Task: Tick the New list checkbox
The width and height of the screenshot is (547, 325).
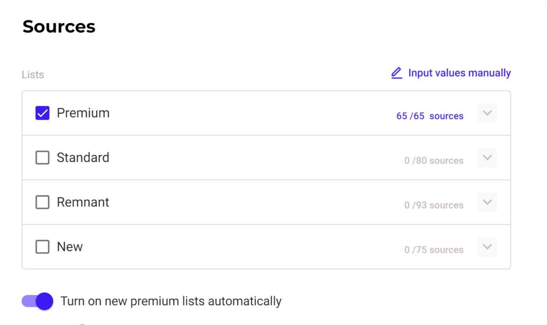Action: [x=42, y=247]
